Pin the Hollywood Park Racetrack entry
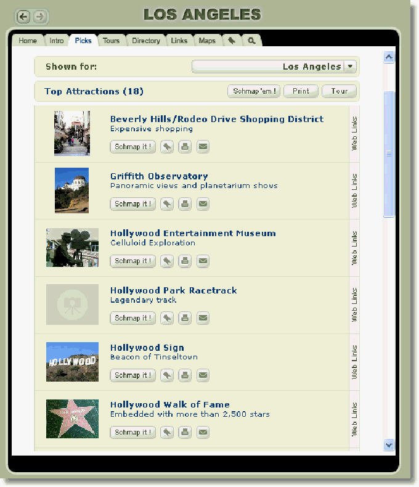Screen dimensions: 419x487 [x=167, y=318]
